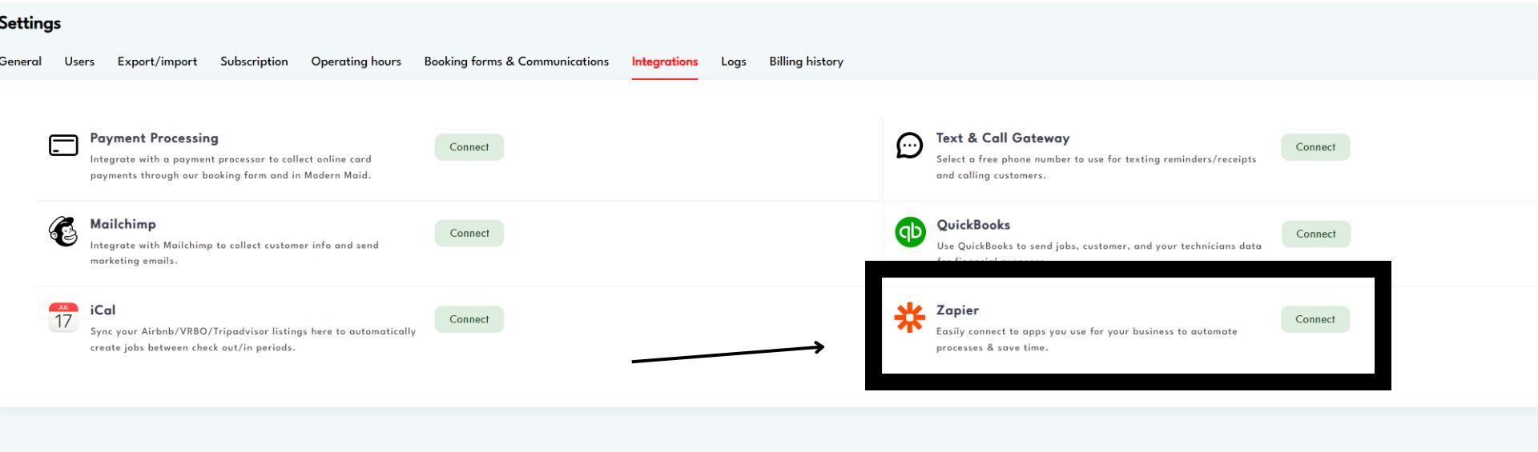Click description 'Sync your Airbnb/VRBO/Tripadvisor listings'
The width and height of the screenshot is (1538, 452).
point(253,339)
